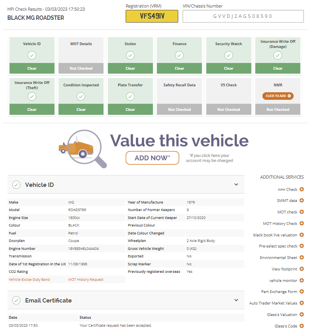Click the Plate Transfer checkmark icon

(x=130, y=96)
